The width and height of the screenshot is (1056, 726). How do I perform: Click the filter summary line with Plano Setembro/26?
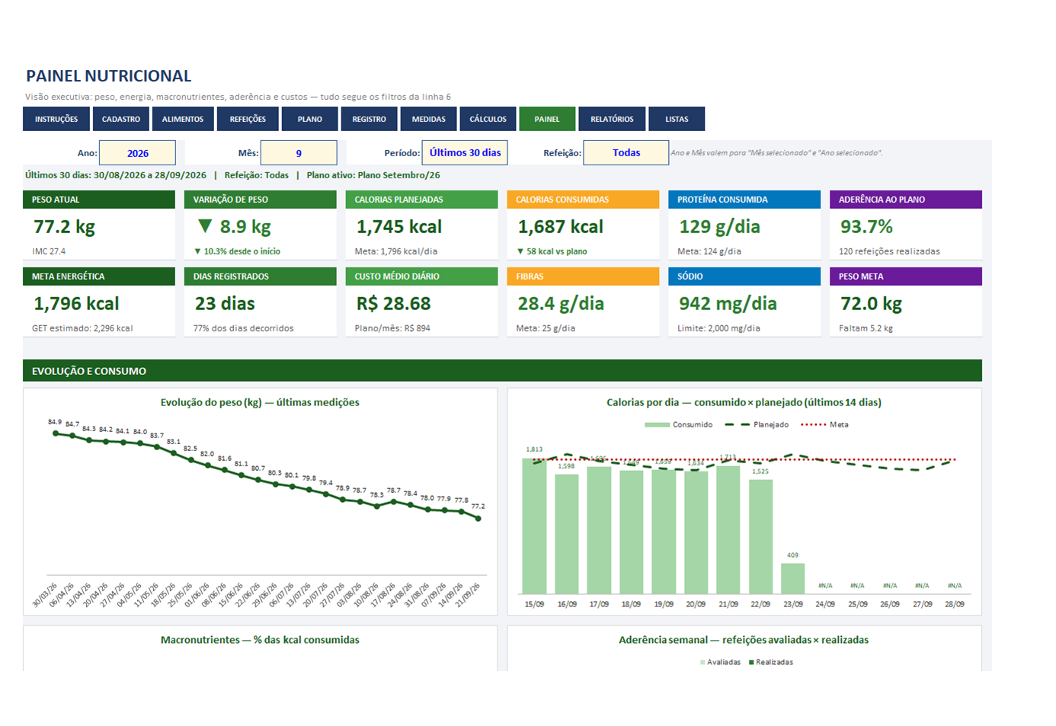point(232,175)
